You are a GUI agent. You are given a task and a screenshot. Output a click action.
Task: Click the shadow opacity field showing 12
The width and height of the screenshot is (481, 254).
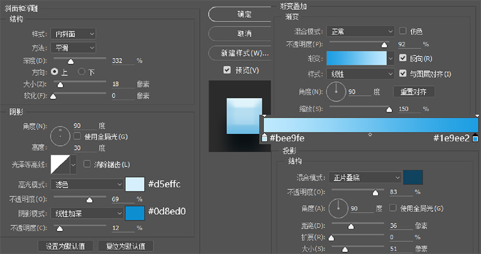tap(123, 228)
